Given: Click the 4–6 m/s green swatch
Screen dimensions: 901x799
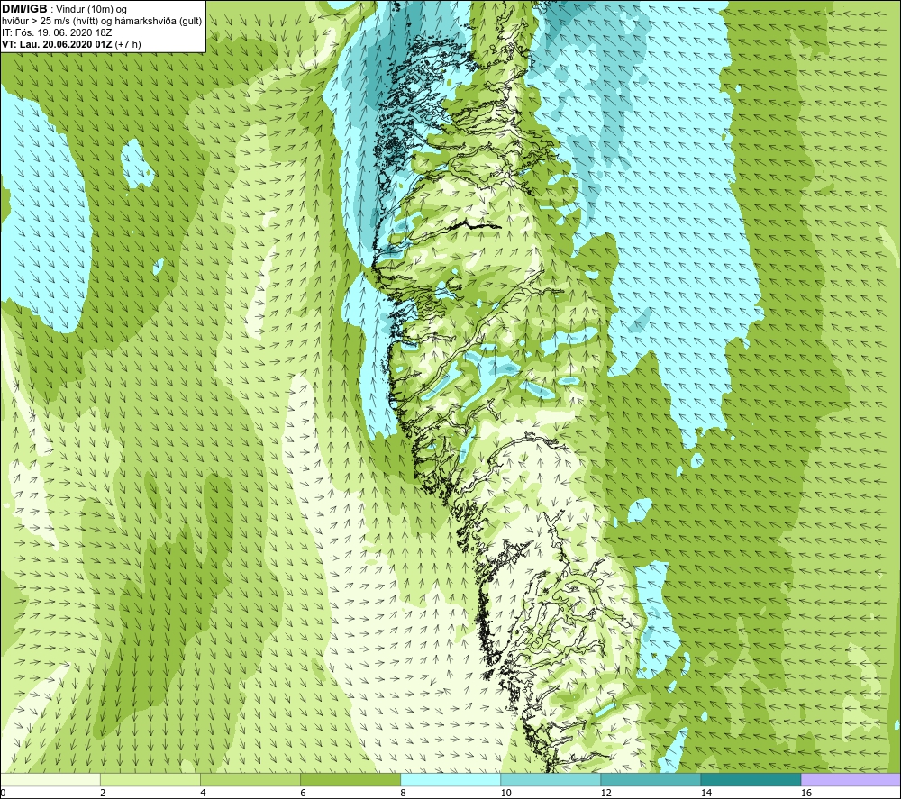Looking at the screenshot, I should click(250, 779).
